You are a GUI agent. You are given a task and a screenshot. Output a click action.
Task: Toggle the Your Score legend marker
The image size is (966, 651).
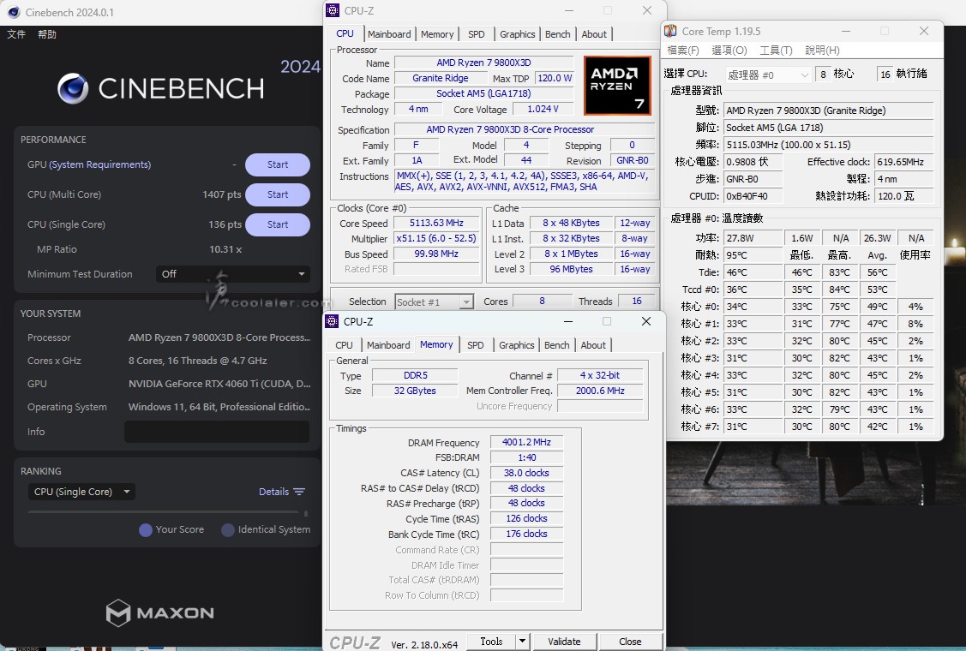click(146, 530)
